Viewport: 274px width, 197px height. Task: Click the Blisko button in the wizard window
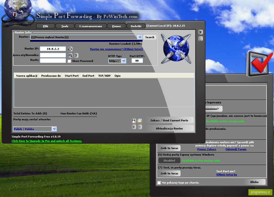254,182
